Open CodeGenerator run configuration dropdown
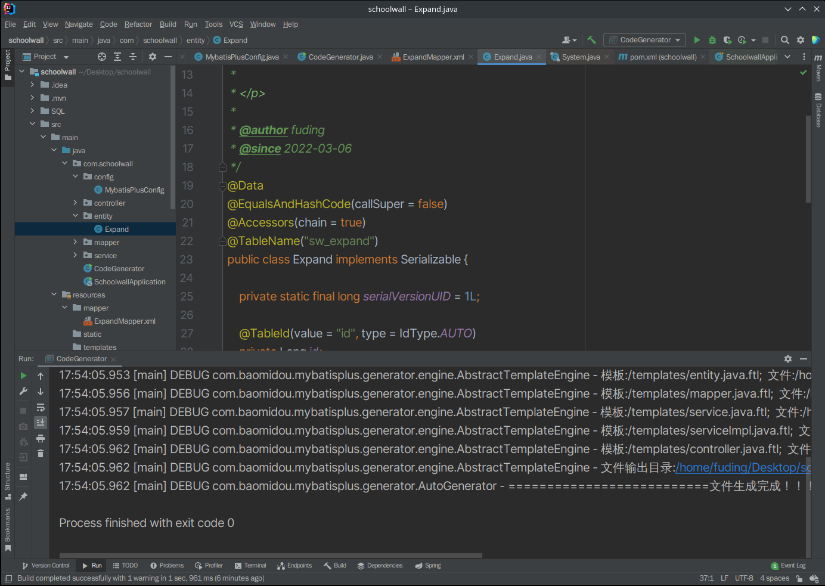The width and height of the screenshot is (825, 586). tap(643, 40)
